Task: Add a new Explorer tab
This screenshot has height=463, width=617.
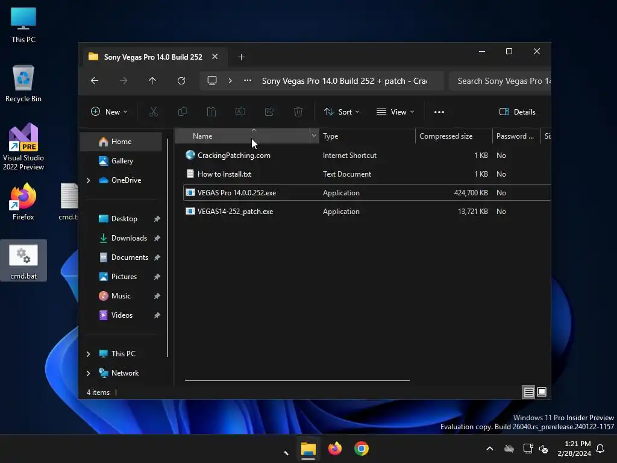Action: 241,57
